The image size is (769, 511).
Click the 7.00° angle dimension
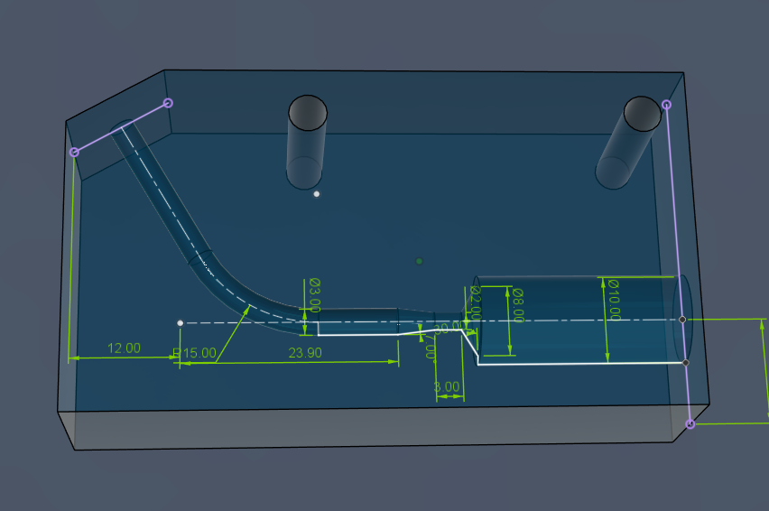coord(431,348)
